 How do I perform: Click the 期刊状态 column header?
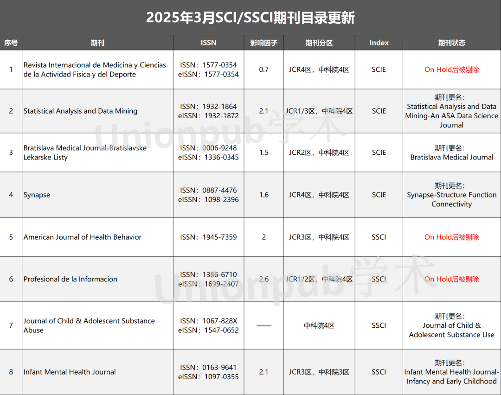tap(452, 43)
